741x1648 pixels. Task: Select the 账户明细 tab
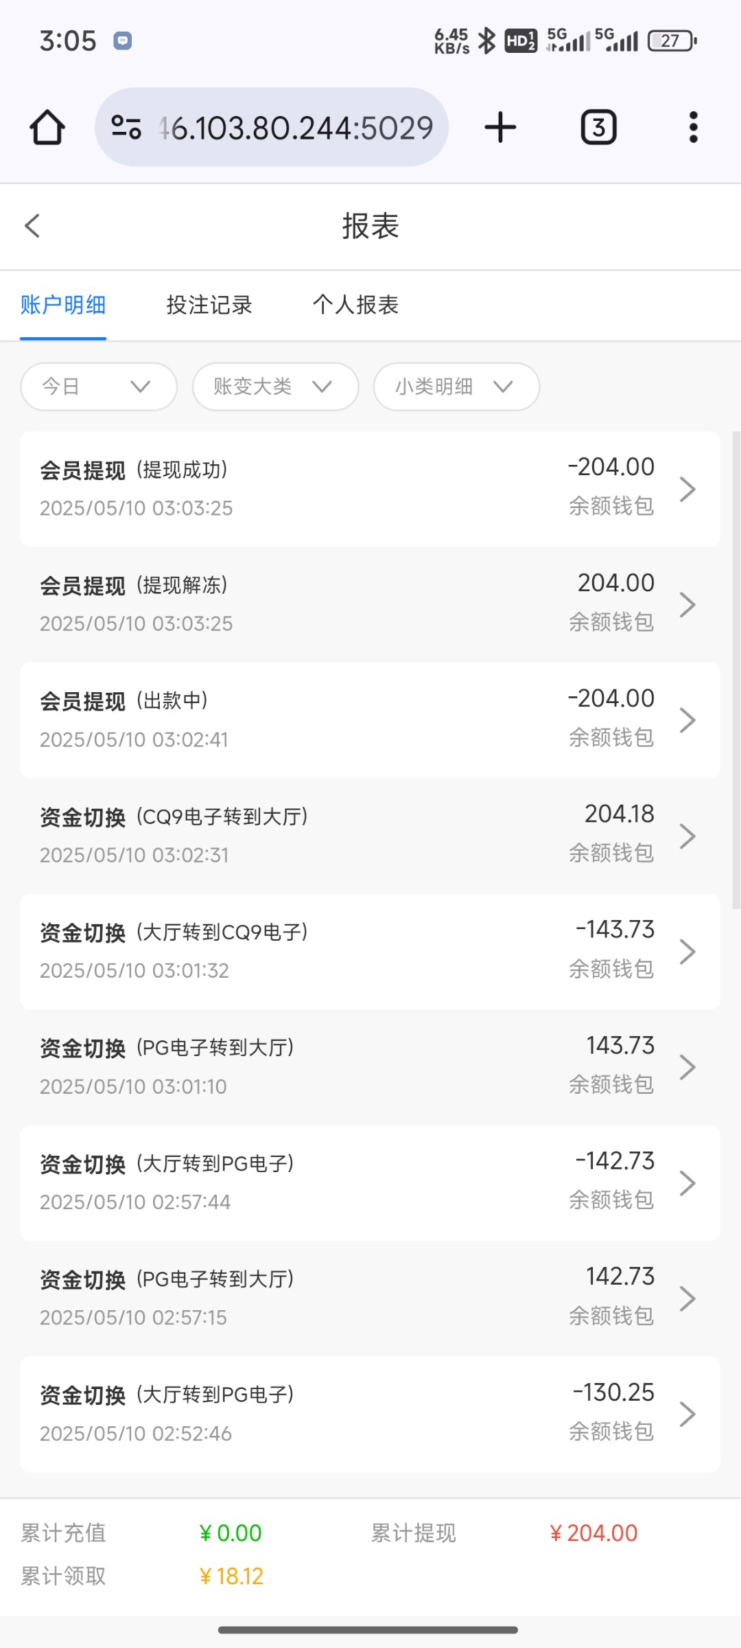tap(63, 305)
